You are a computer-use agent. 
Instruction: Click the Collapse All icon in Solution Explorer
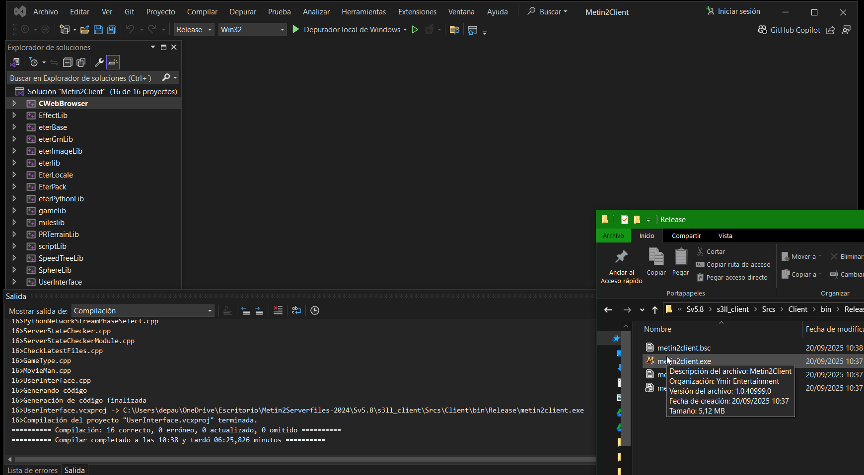coord(68,62)
